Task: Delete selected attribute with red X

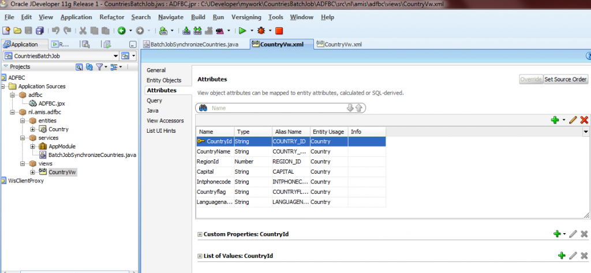Action: (584, 120)
